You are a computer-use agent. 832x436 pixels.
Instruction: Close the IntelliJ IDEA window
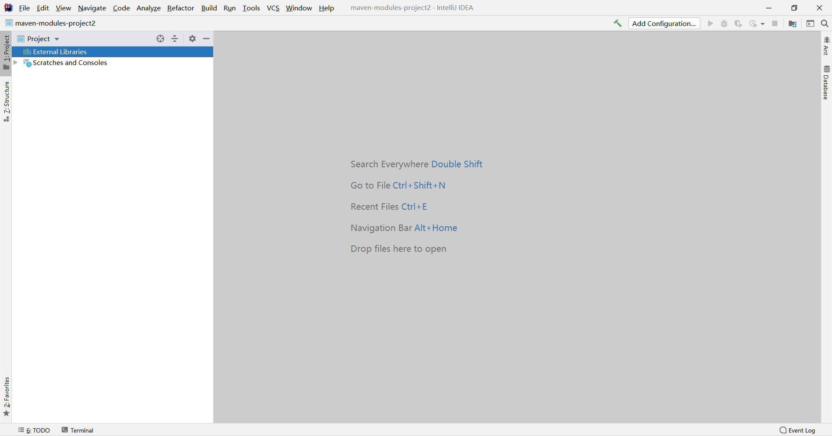819,8
